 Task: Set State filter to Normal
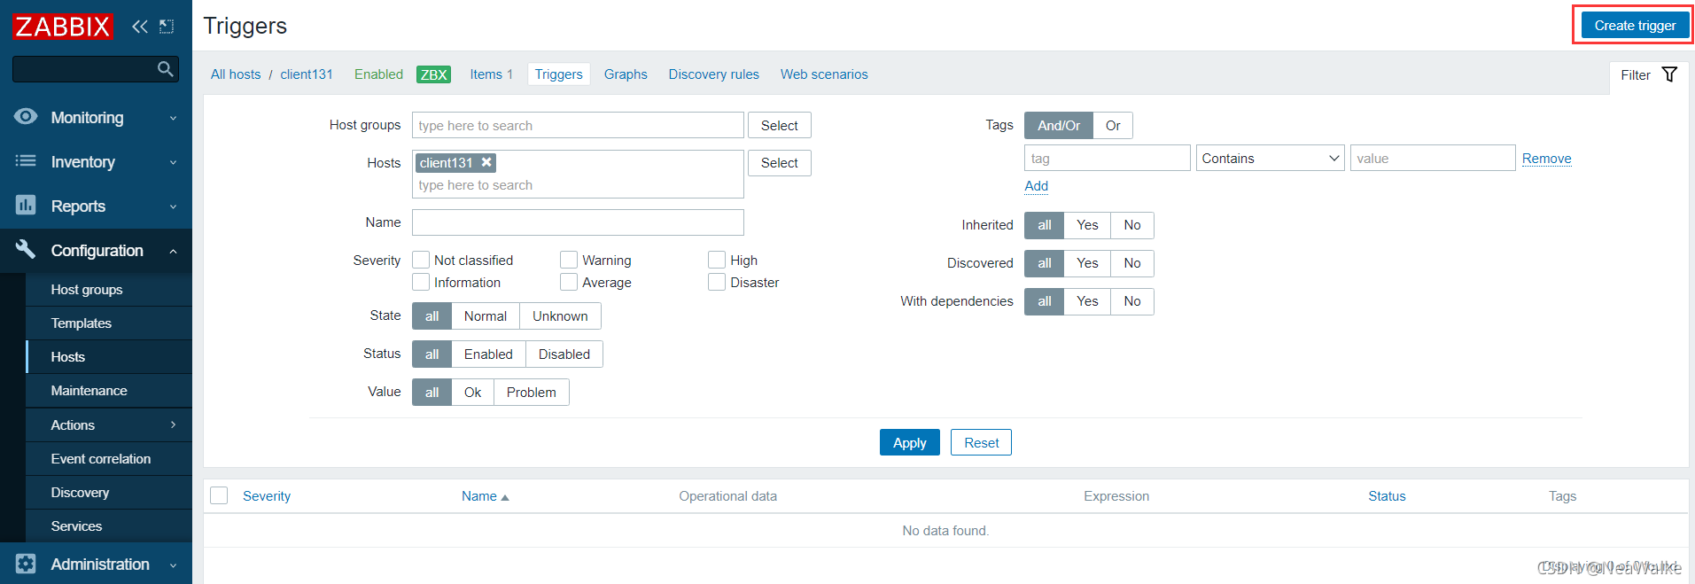pyautogui.click(x=486, y=316)
